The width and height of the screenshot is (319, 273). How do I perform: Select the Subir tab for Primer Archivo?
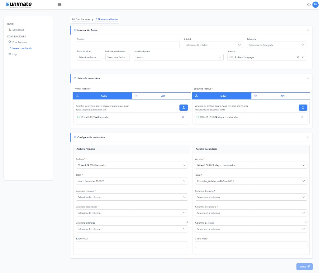pyautogui.click(x=102, y=96)
